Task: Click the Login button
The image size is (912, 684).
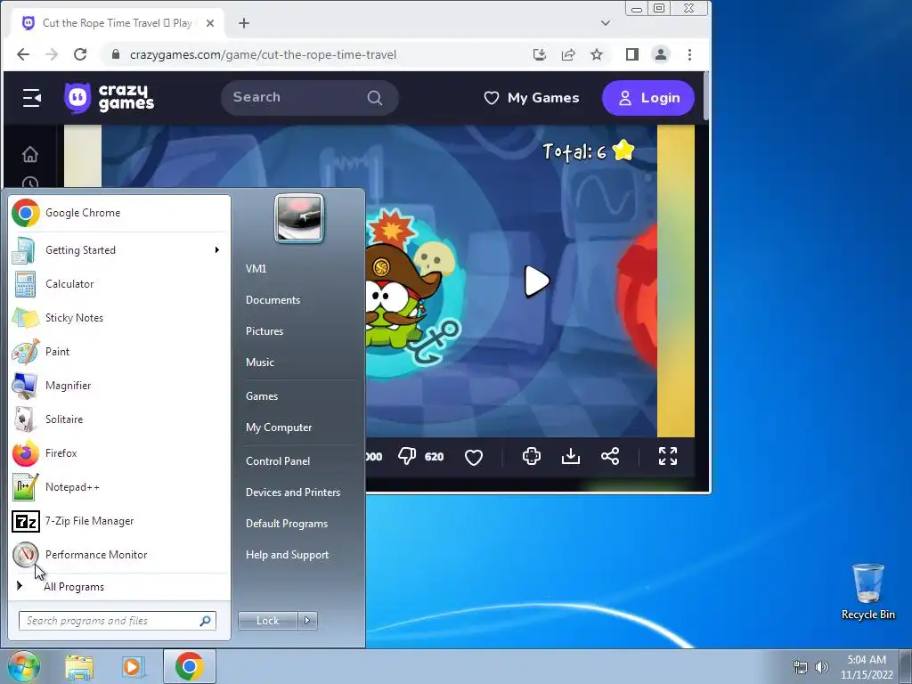Action: [648, 98]
